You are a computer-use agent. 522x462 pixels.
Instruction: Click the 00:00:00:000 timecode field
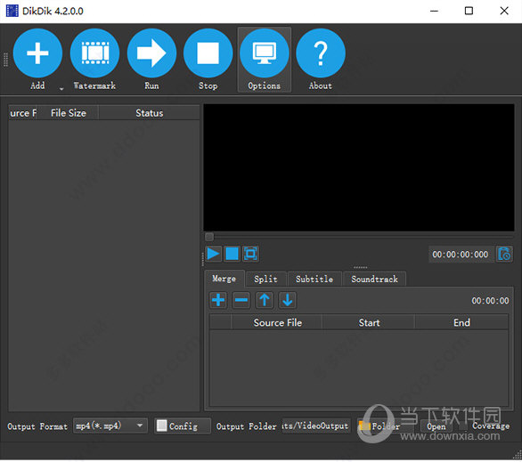(x=461, y=255)
